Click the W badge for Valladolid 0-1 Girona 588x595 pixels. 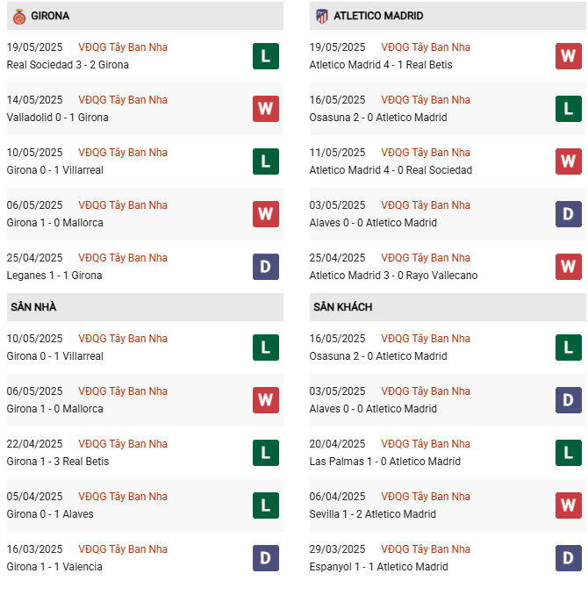coord(266,109)
